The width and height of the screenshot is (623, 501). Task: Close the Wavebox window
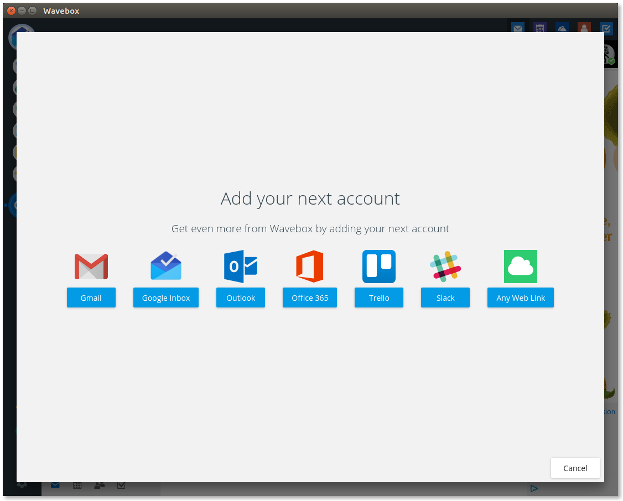point(11,11)
